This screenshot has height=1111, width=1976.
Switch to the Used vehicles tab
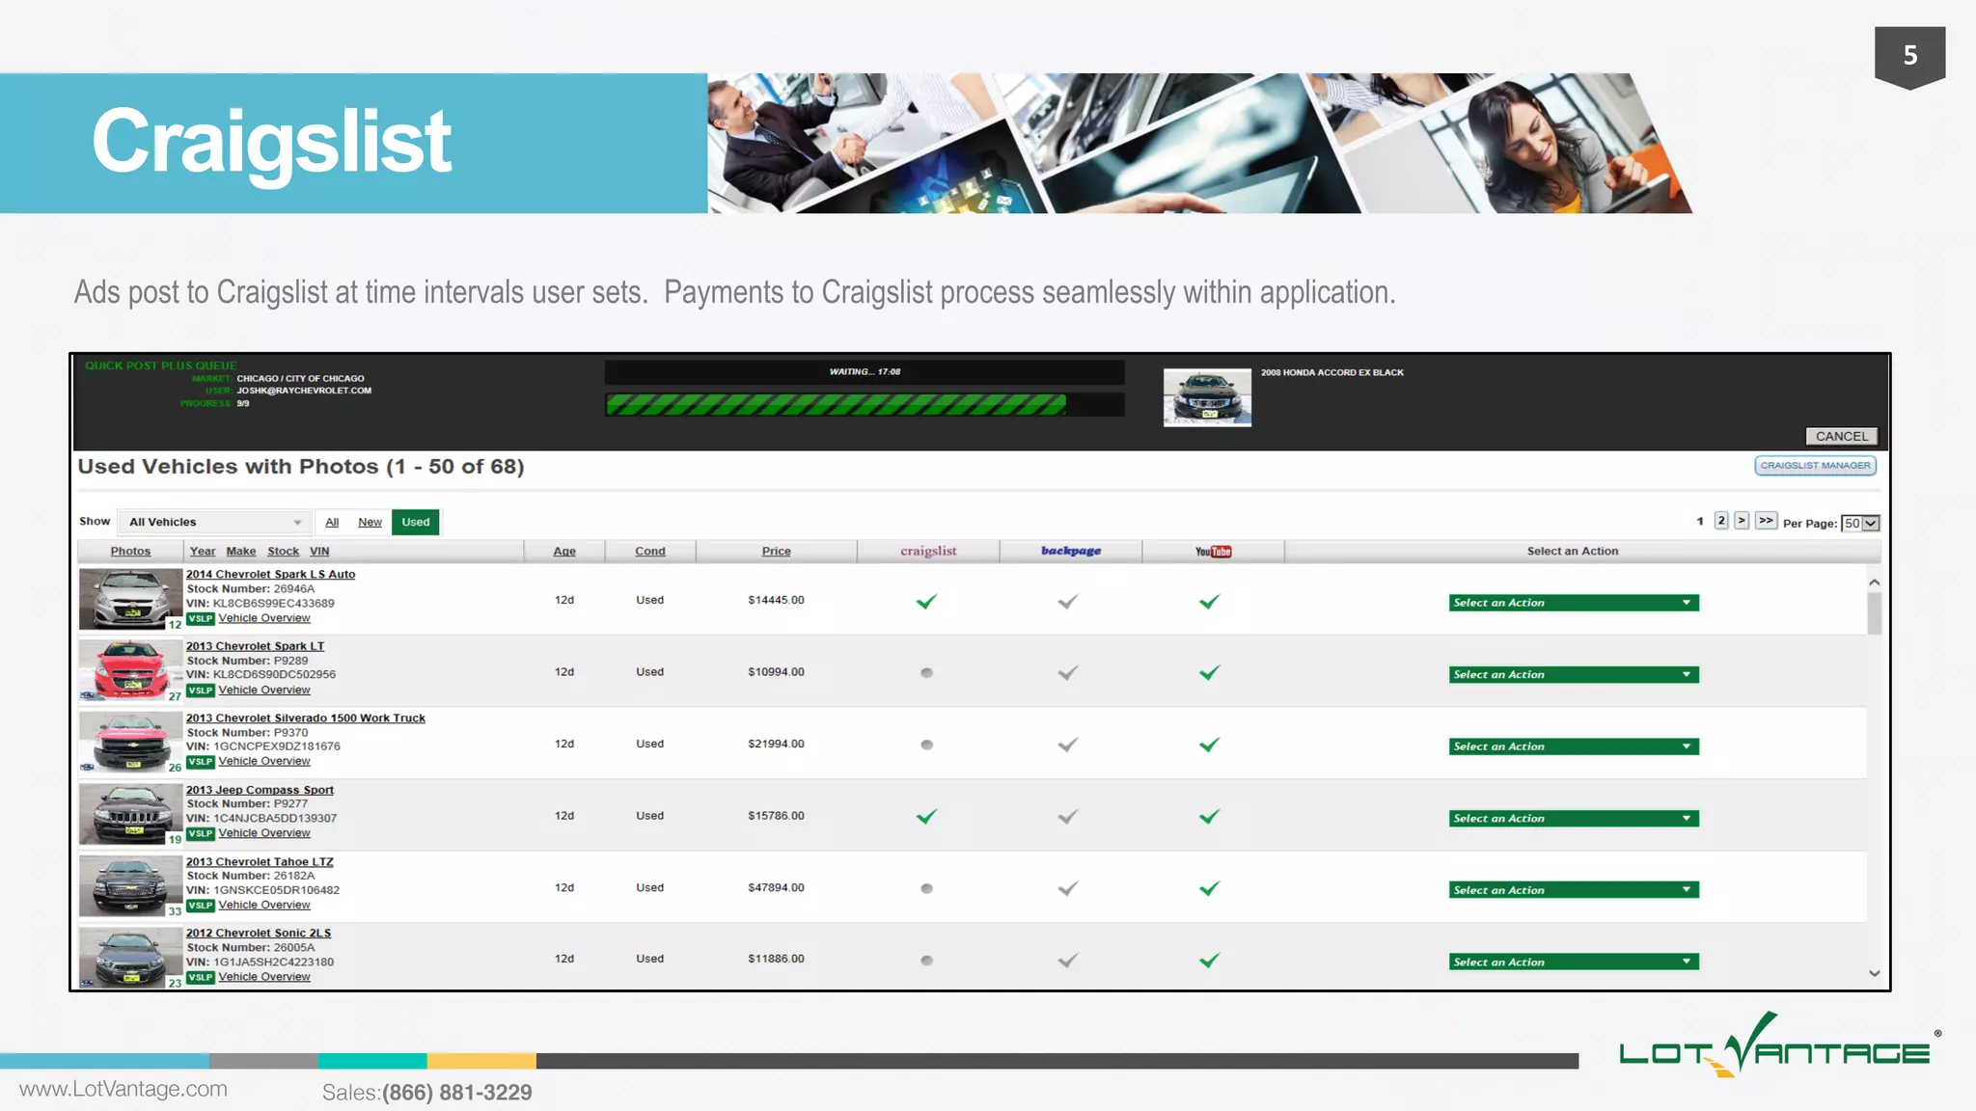[x=416, y=522]
